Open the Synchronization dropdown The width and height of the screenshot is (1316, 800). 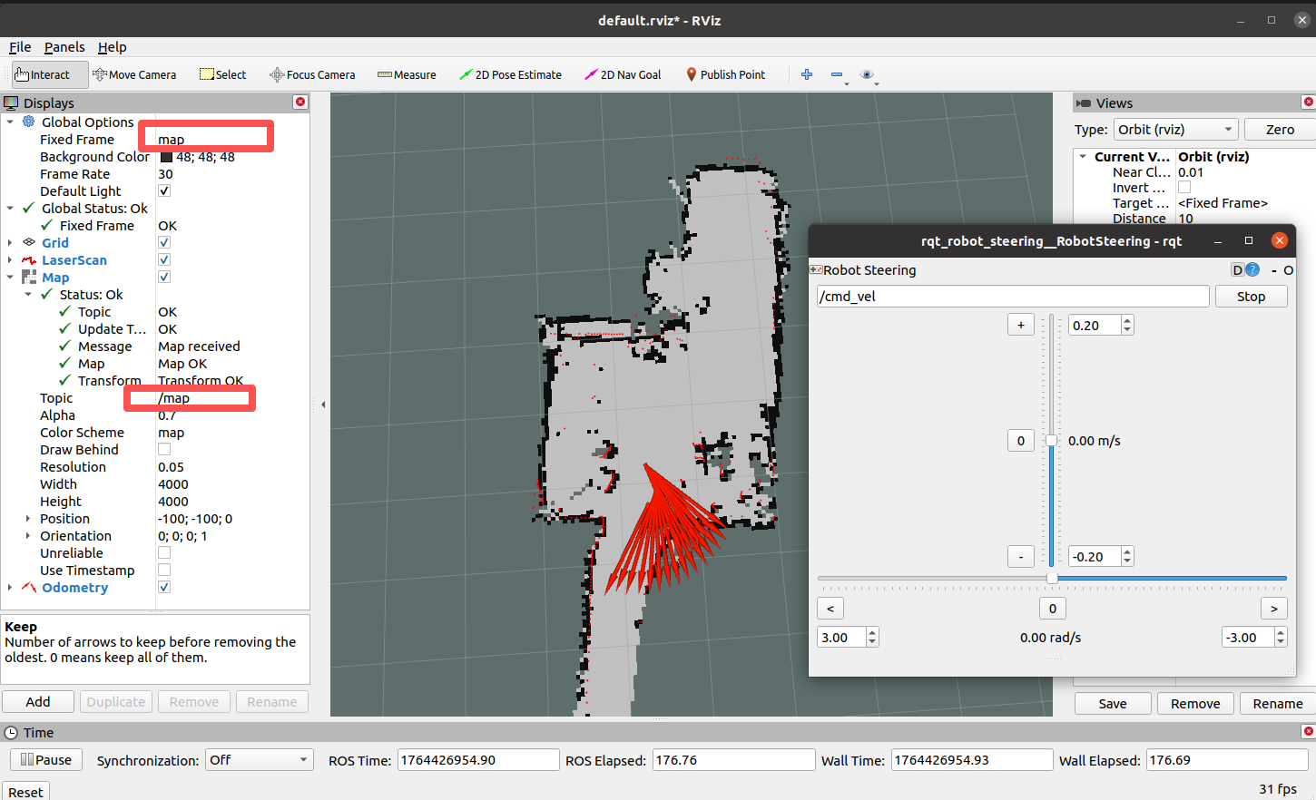click(259, 760)
